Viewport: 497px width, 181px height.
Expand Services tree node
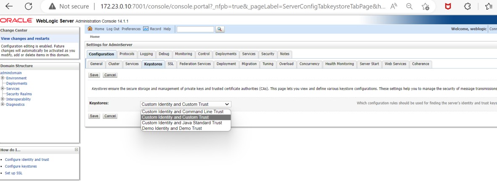click(2, 89)
